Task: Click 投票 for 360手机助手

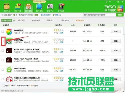Action: tap(61, 33)
